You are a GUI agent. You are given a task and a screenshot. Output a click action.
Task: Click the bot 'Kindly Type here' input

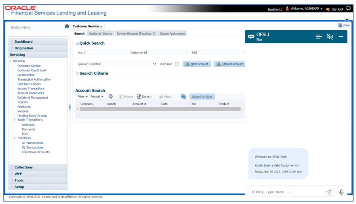pyautogui.click(x=287, y=192)
